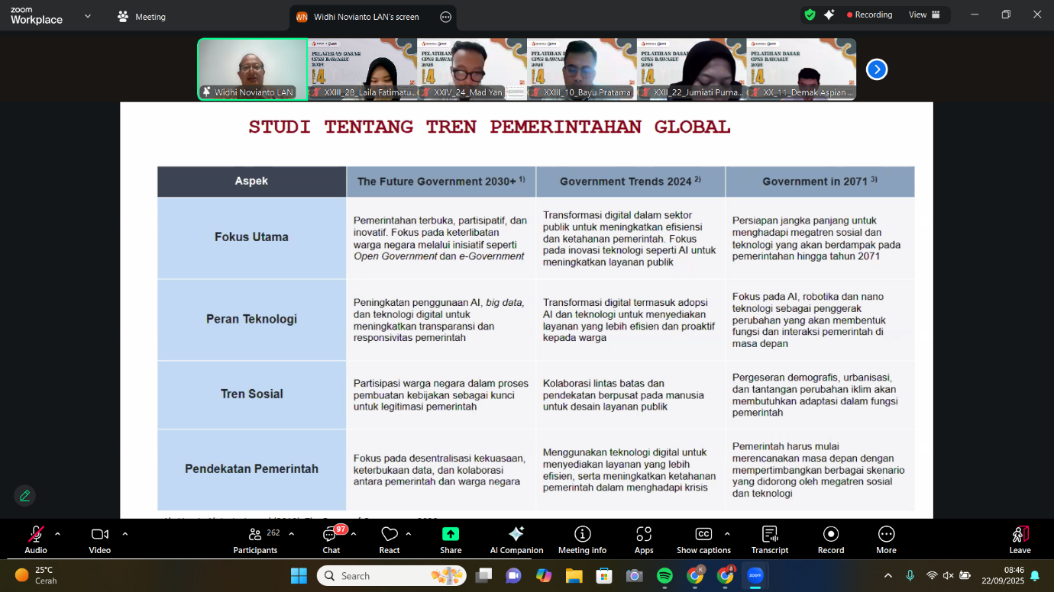1054x592 pixels.
Task: Open the Participants list
Action: click(x=255, y=539)
